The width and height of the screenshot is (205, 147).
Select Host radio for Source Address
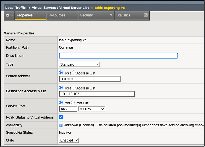pyautogui.click(x=61, y=73)
